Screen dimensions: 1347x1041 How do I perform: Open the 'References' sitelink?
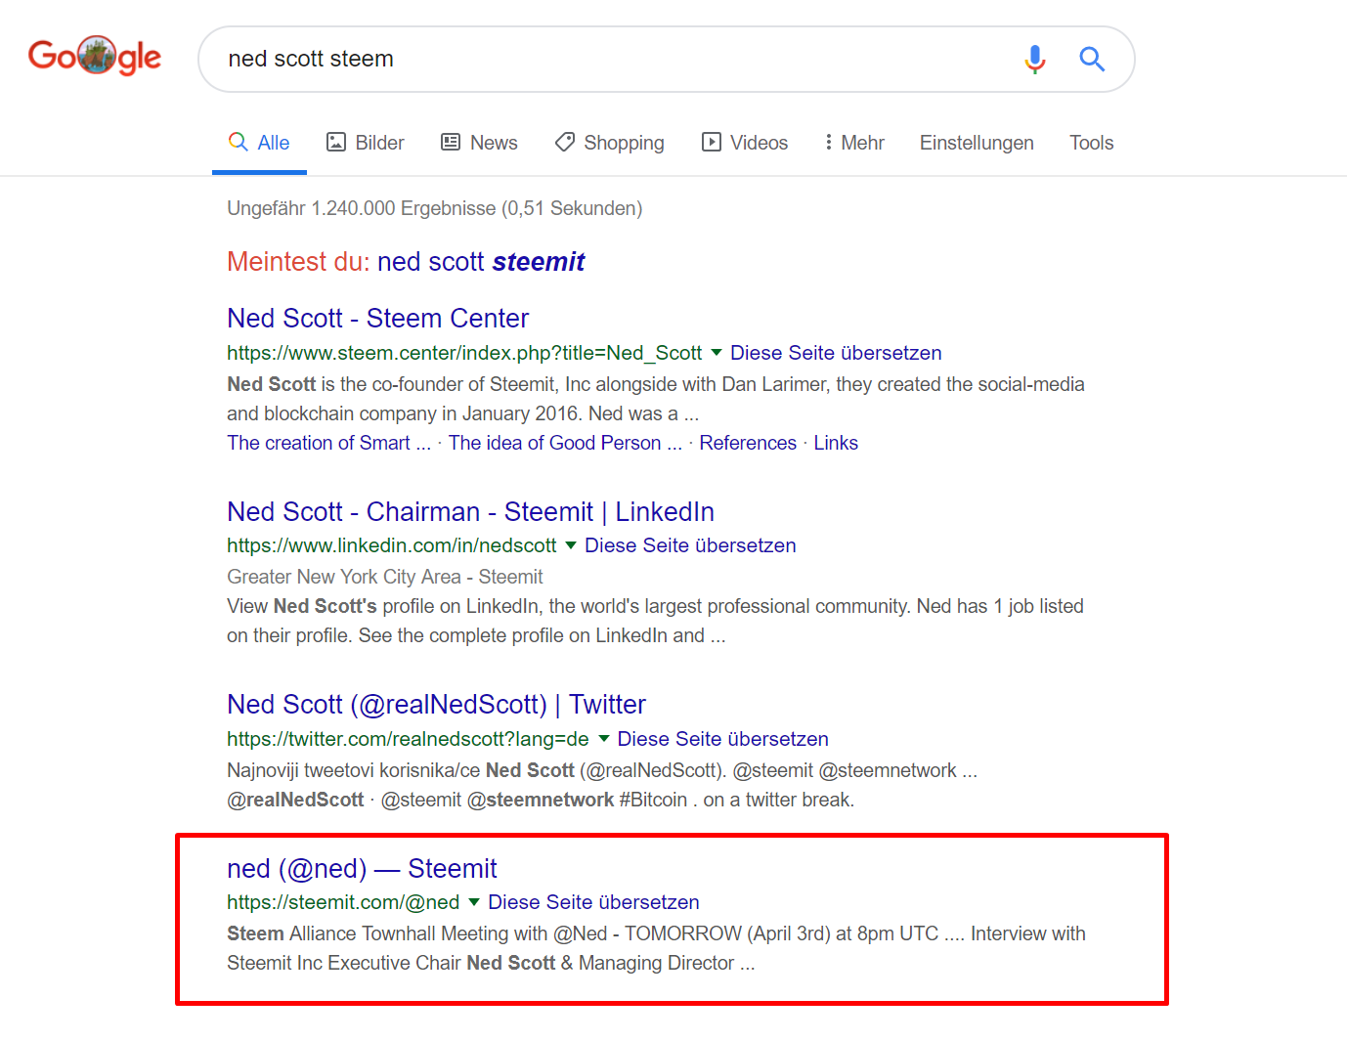[x=748, y=443]
